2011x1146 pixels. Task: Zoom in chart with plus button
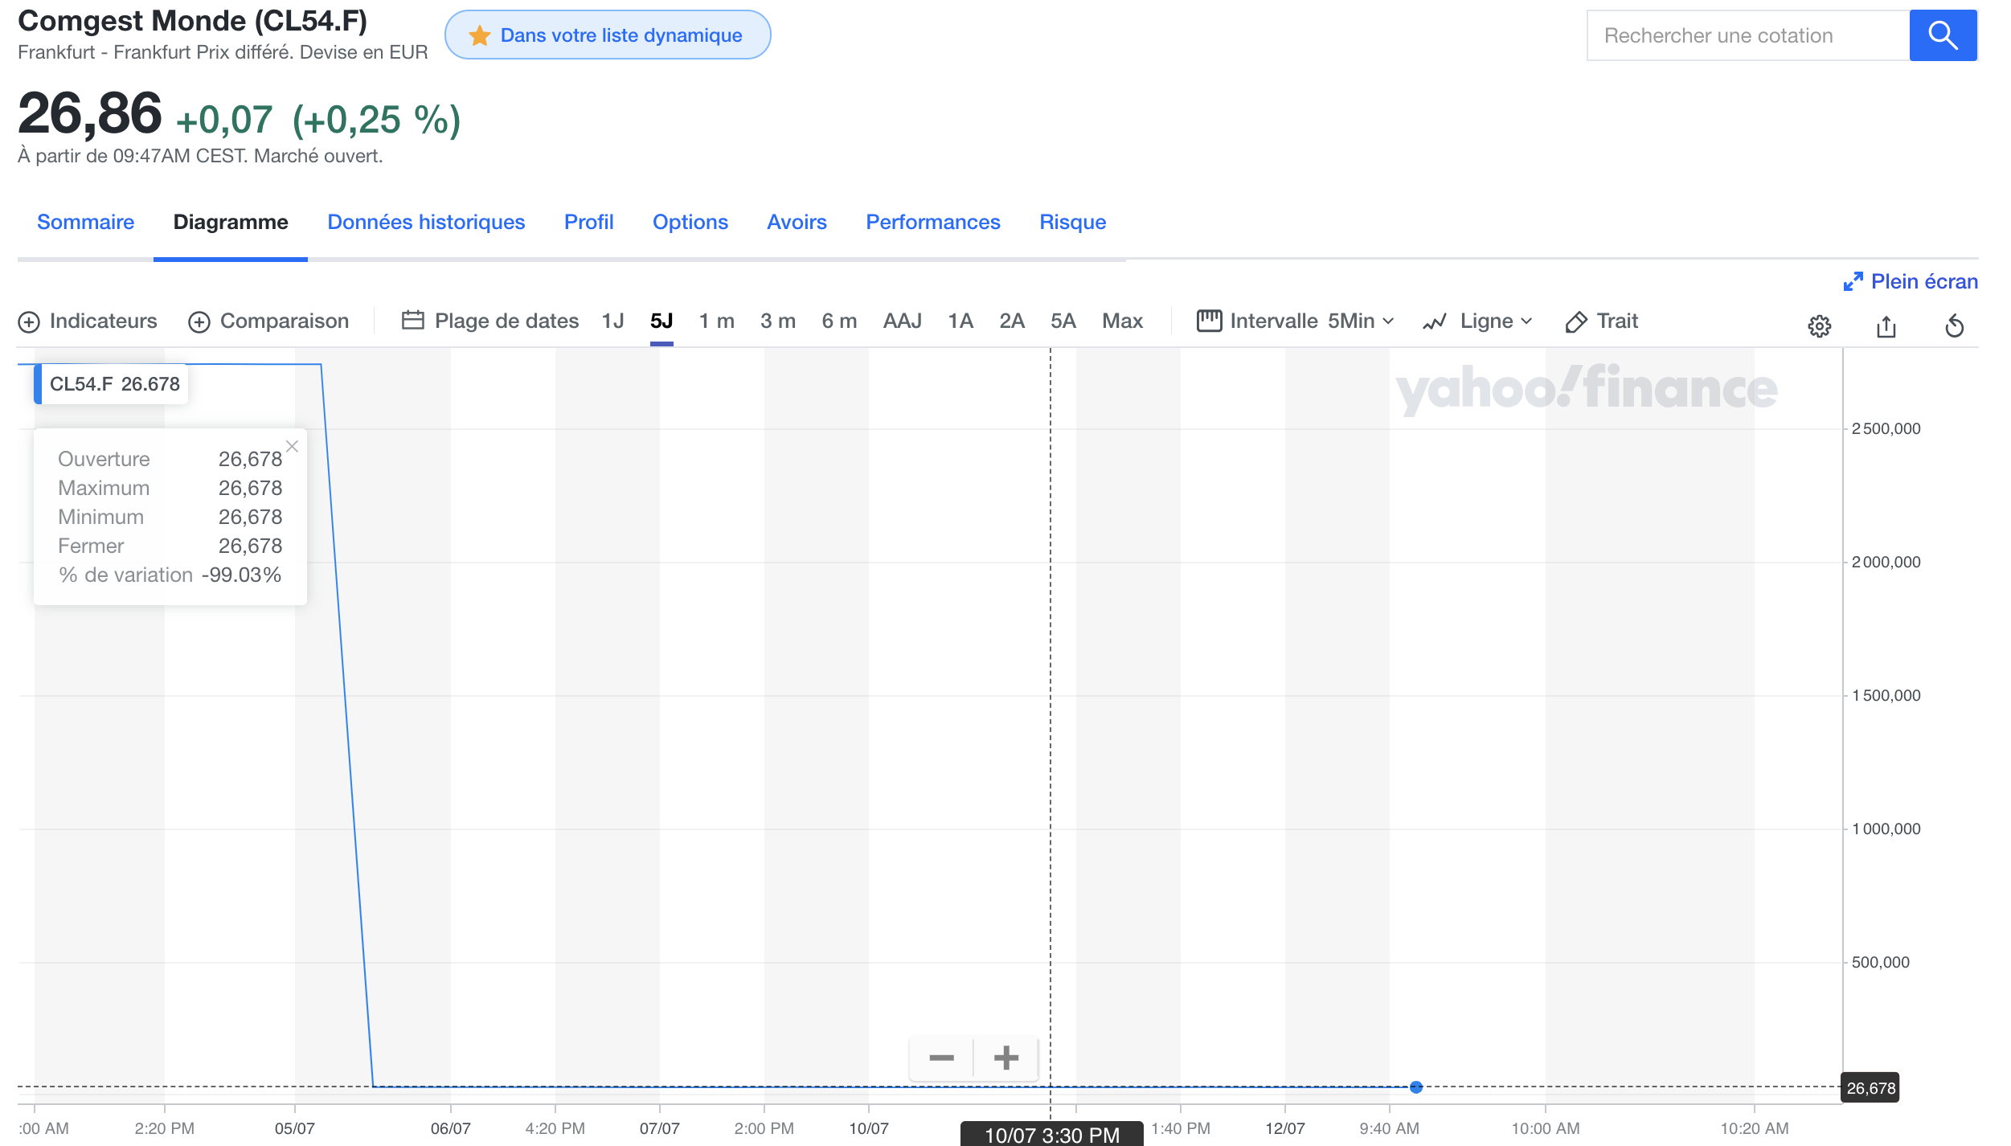point(1006,1058)
